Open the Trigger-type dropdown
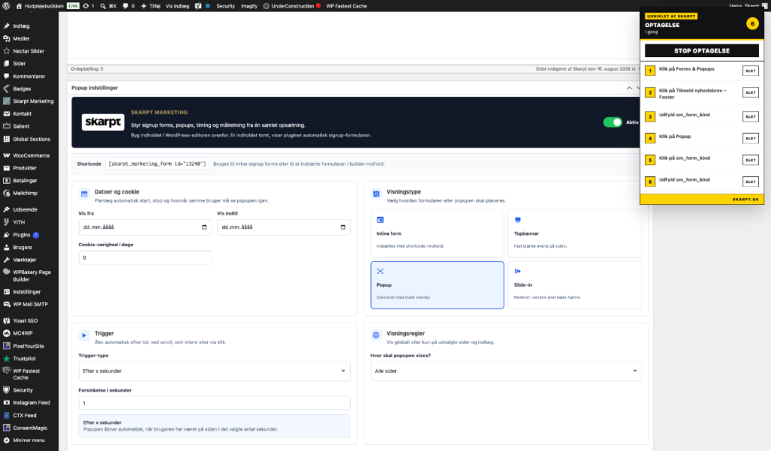The height and width of the screenshot is (451, 771). pyautogui.click(x=215, y=371)
